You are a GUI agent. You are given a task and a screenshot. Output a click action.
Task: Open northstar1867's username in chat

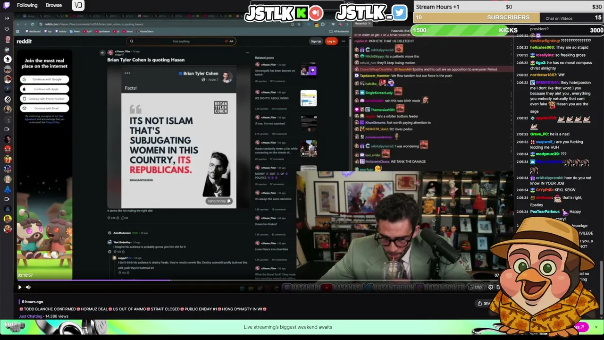(x=543, y=75)
